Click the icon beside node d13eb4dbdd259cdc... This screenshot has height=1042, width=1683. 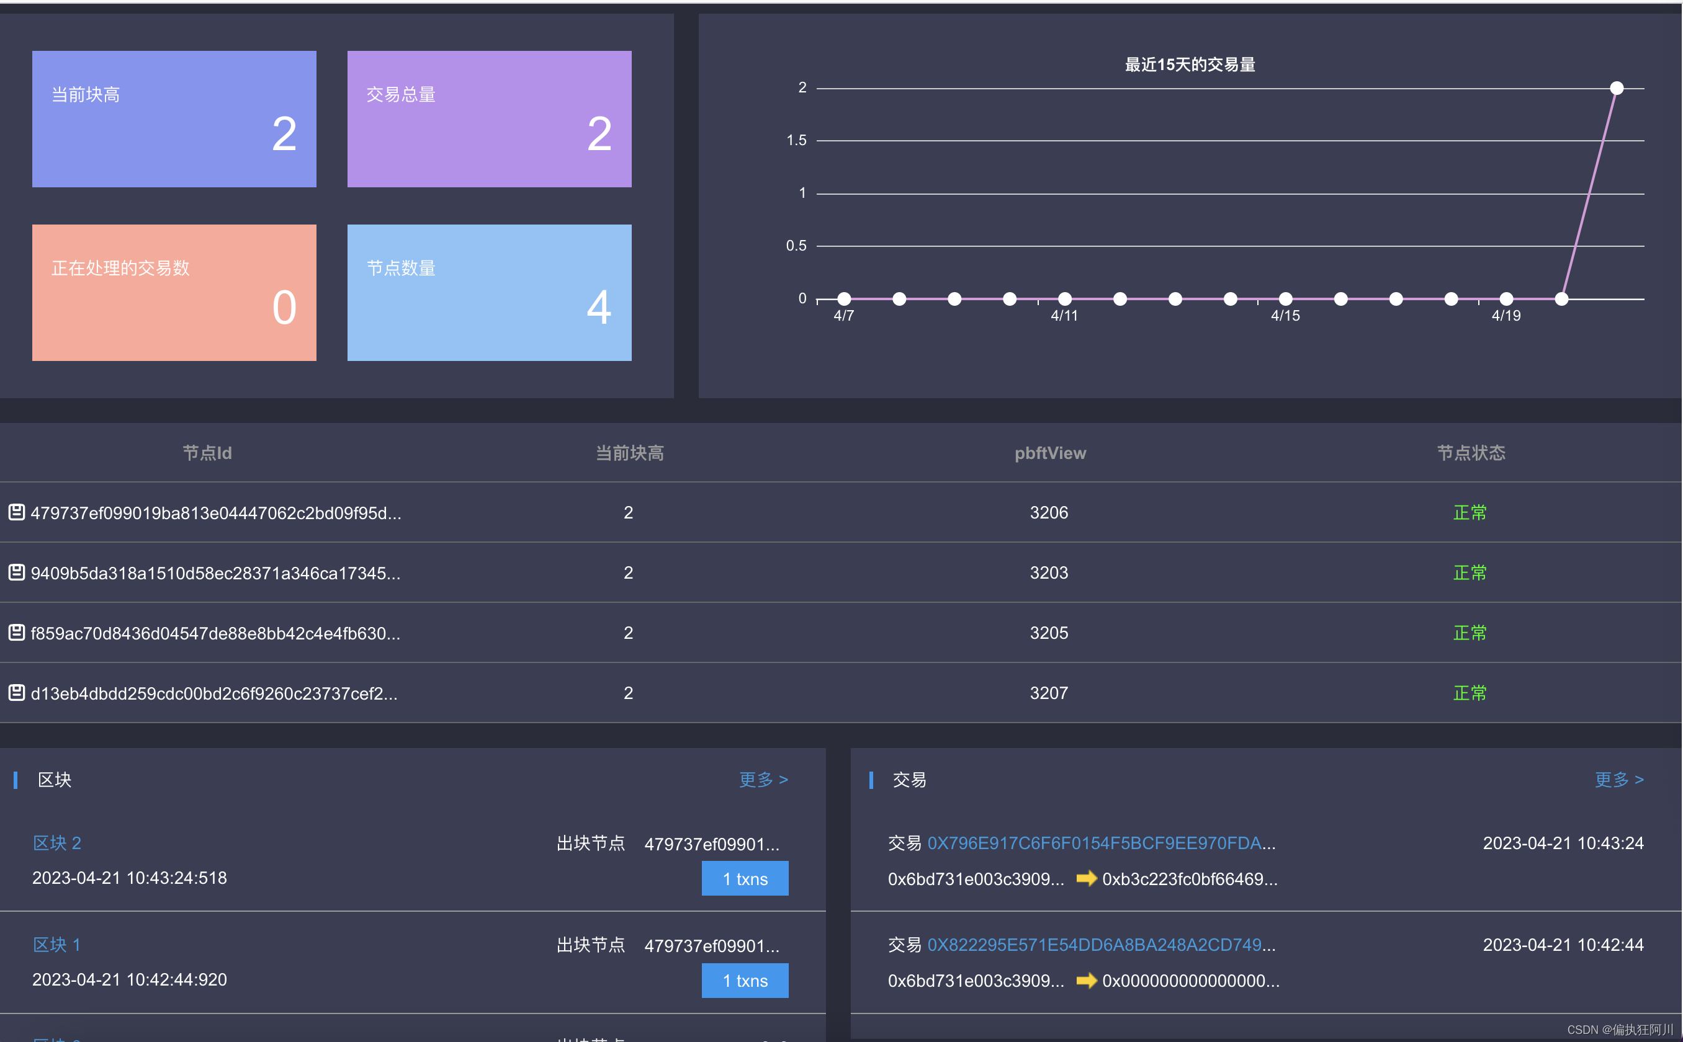[17, 693]
